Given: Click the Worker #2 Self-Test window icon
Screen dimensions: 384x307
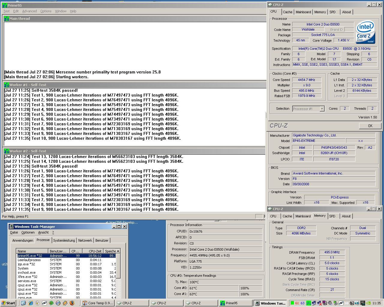Looking at the screenshot, I should pyautogui.click(x=6, y=151).
